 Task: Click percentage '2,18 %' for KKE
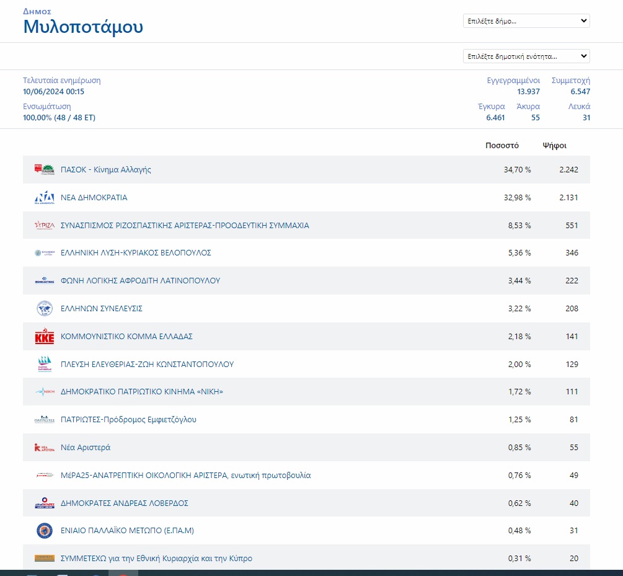[519, 336]
